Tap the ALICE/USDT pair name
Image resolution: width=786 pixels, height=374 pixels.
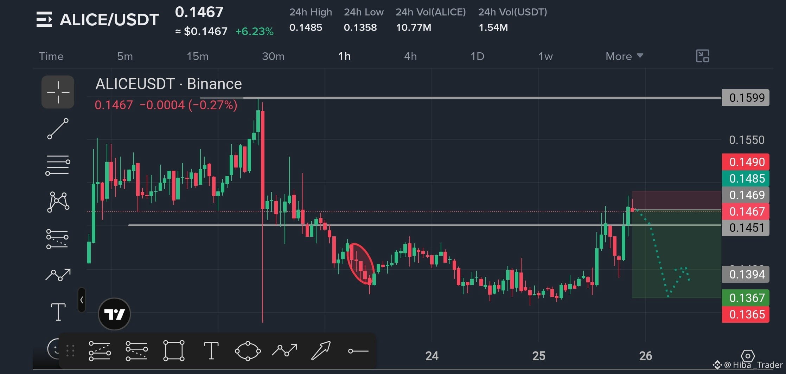[x=109, y=20]
